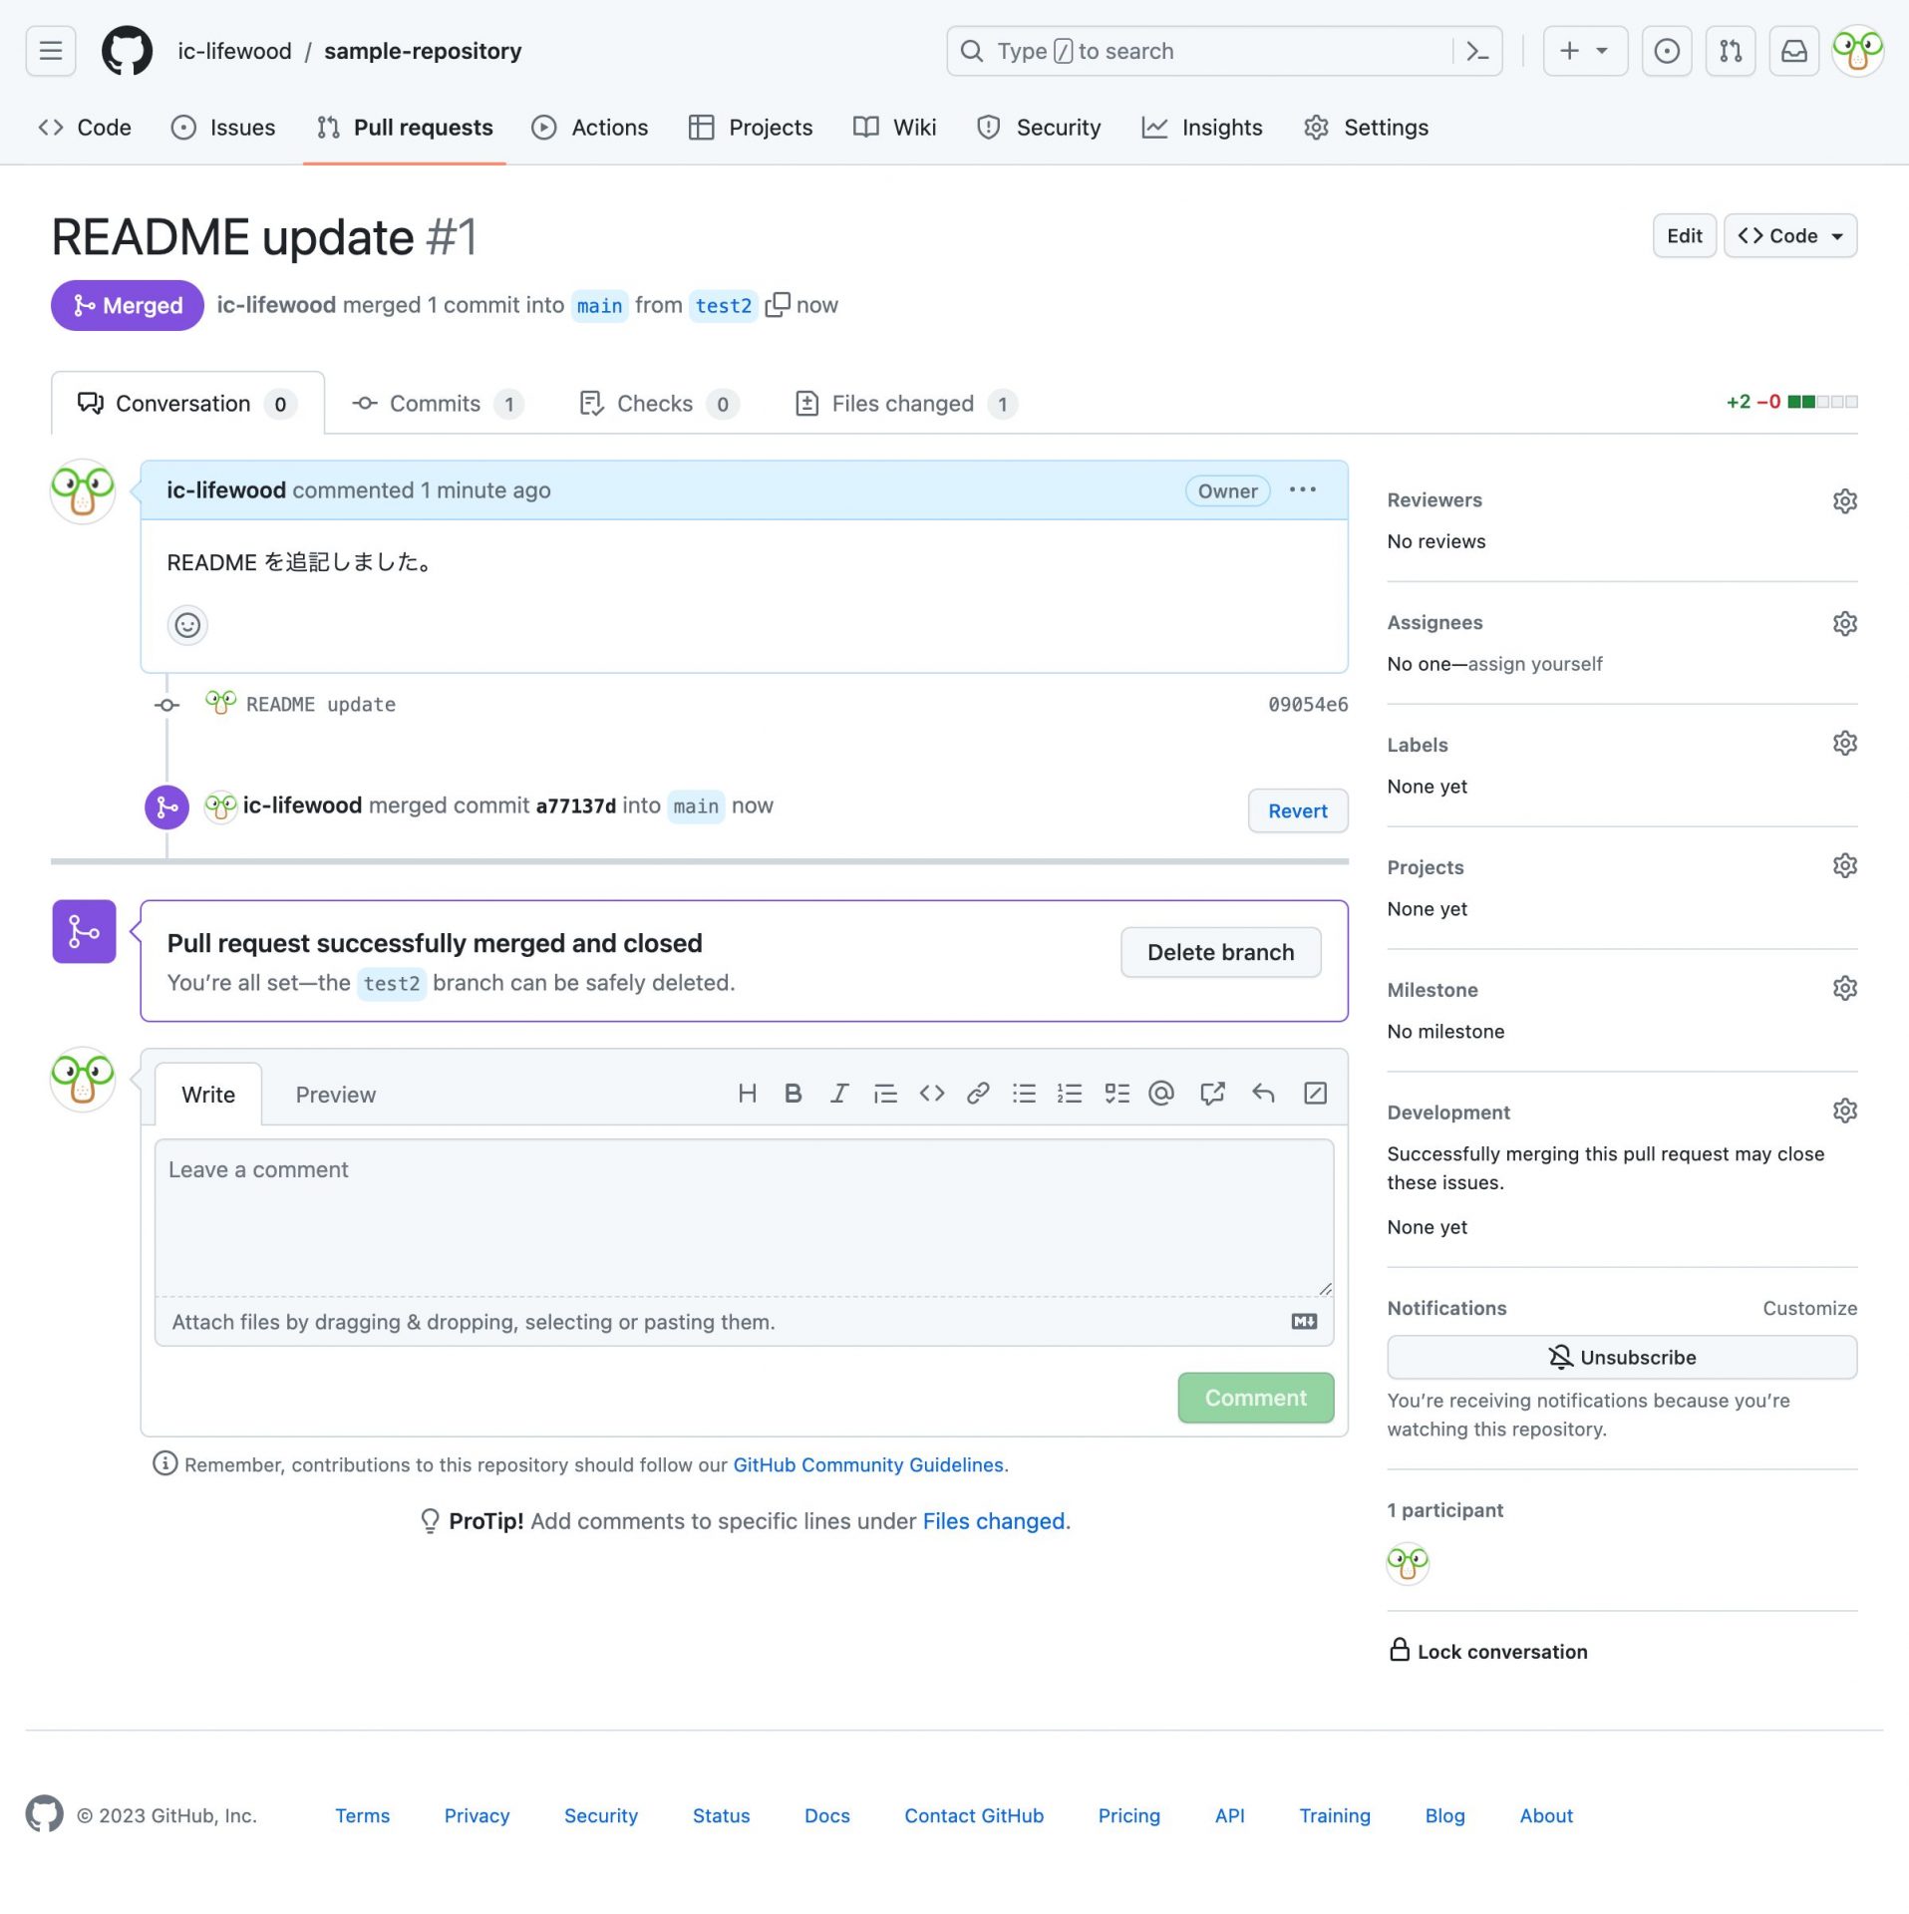Insert a link with toolbar icon
Image resolution: width=1909 pixels, height=1914 pixels.
point(977,1094)
